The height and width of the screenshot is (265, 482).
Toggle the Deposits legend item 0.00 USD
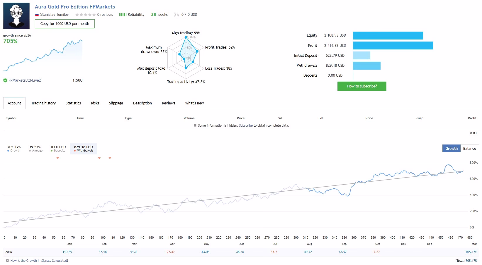point(58,149)
